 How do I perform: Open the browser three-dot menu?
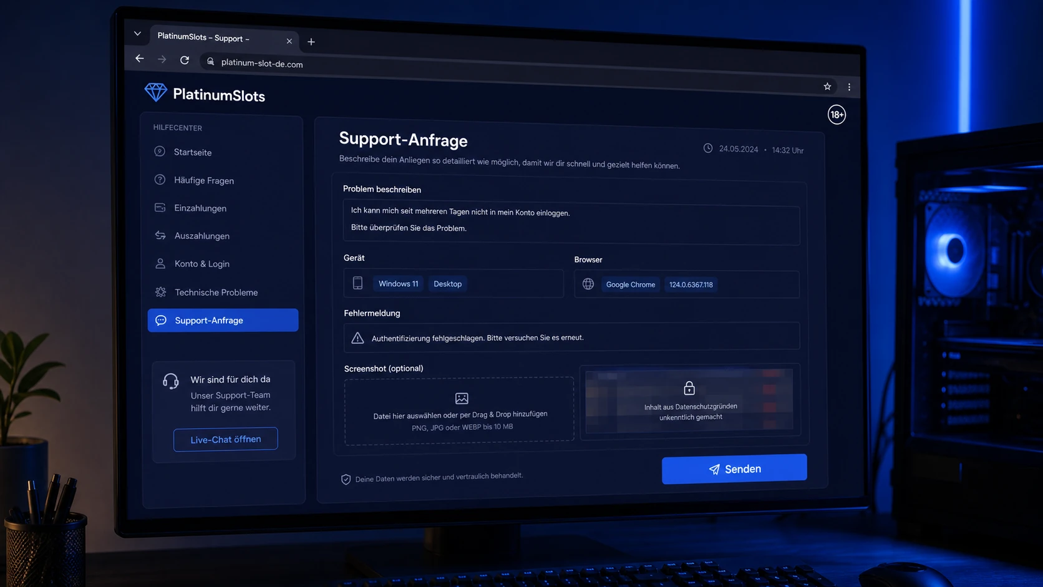849,87
